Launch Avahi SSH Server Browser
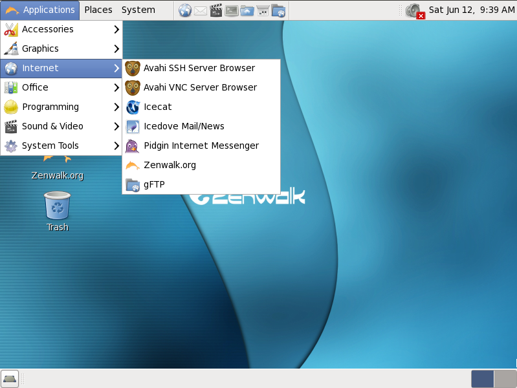This screenshot has height=388, width=517. tap(201, 69)
